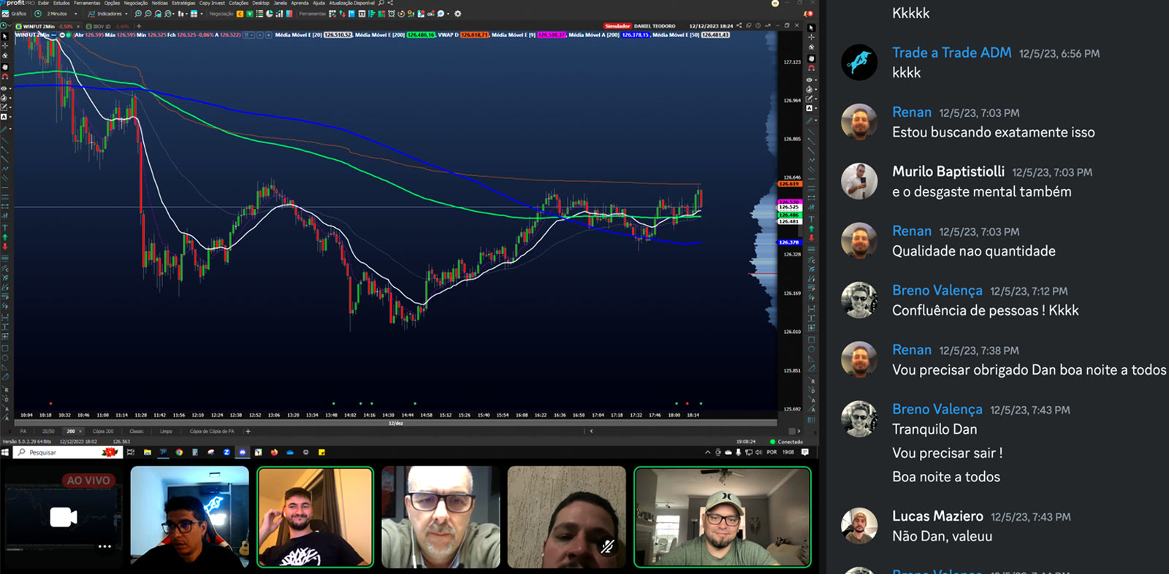The width and height of the screenshot is (1169, 574).
Task: Click the Simulador red badge
Action: pos(617,26)
